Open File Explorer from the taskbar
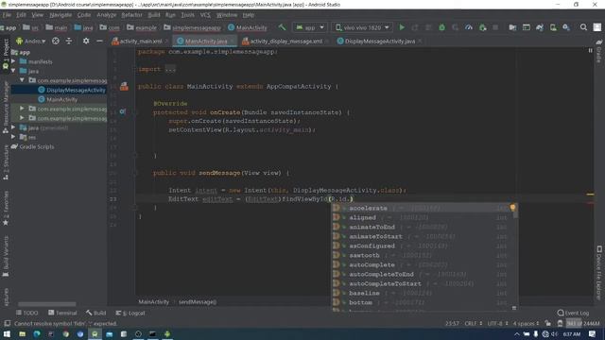The height and width of the screenshot is (340, 605). pos(22,333)
